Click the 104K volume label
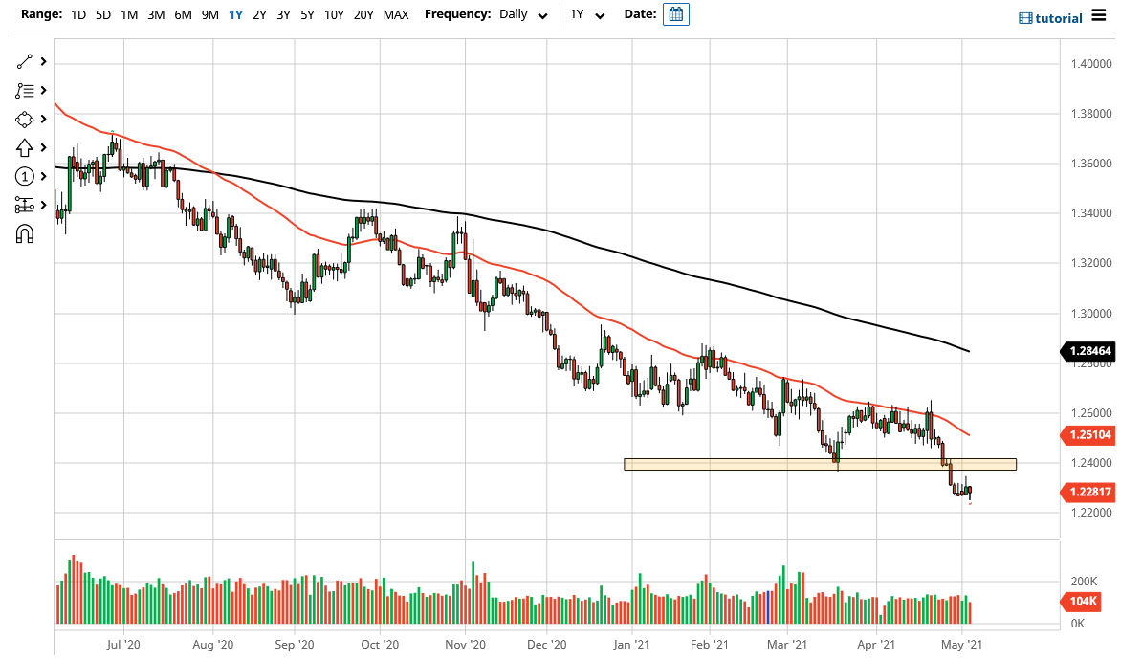 (x=1082, y=602)
